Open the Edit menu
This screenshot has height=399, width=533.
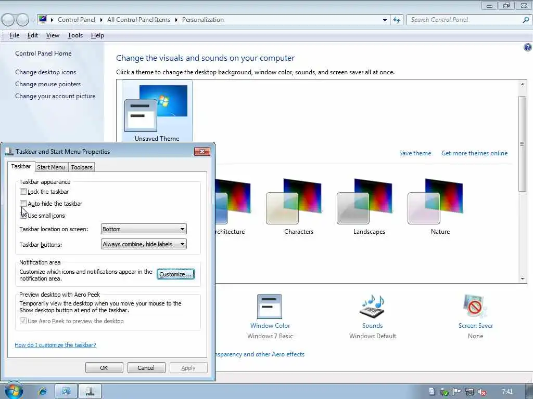[33, 35]
